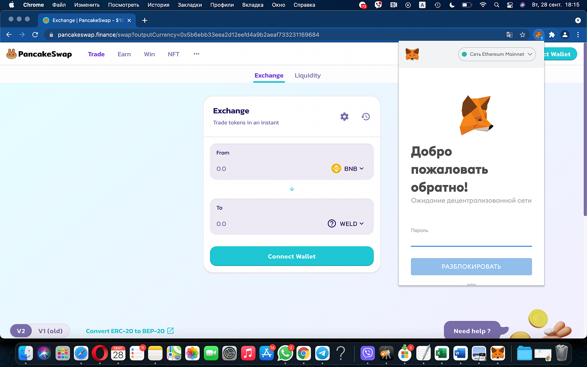This screenshot has height=367, width=587.
Task: Open the Win menu
Action: 149,54
